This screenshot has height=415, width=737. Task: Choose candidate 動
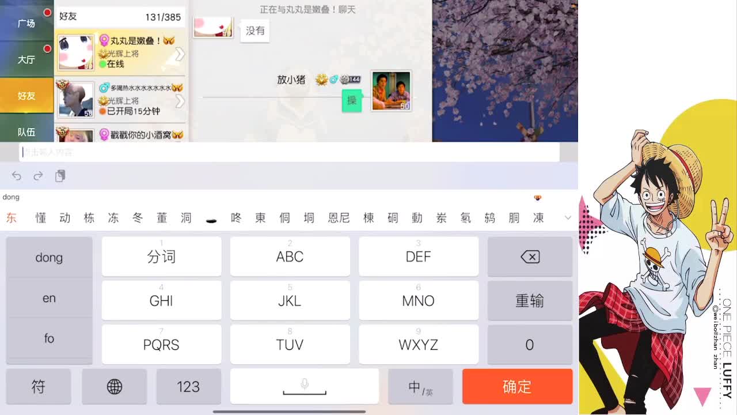(x=417, y=218)
